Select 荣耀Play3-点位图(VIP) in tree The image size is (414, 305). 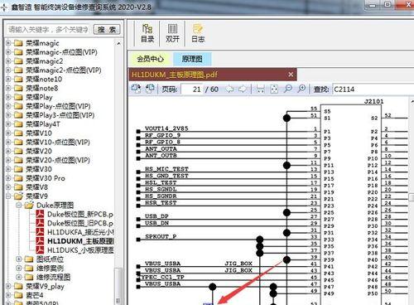pos(60,115)
